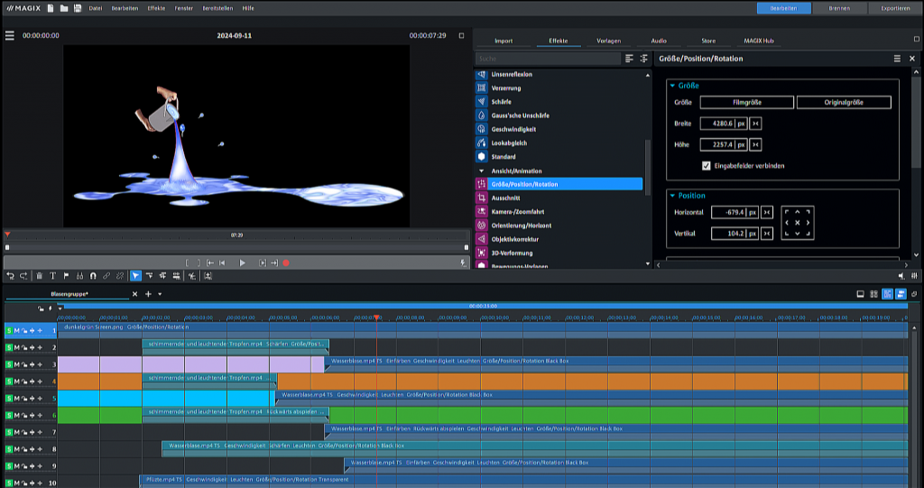
Task: Click the Title (T) tool in timeline toolbar
Action: click(x=52, y=275)
